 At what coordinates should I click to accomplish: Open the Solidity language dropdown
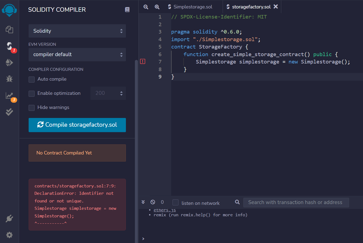click(x=77, y=31)
